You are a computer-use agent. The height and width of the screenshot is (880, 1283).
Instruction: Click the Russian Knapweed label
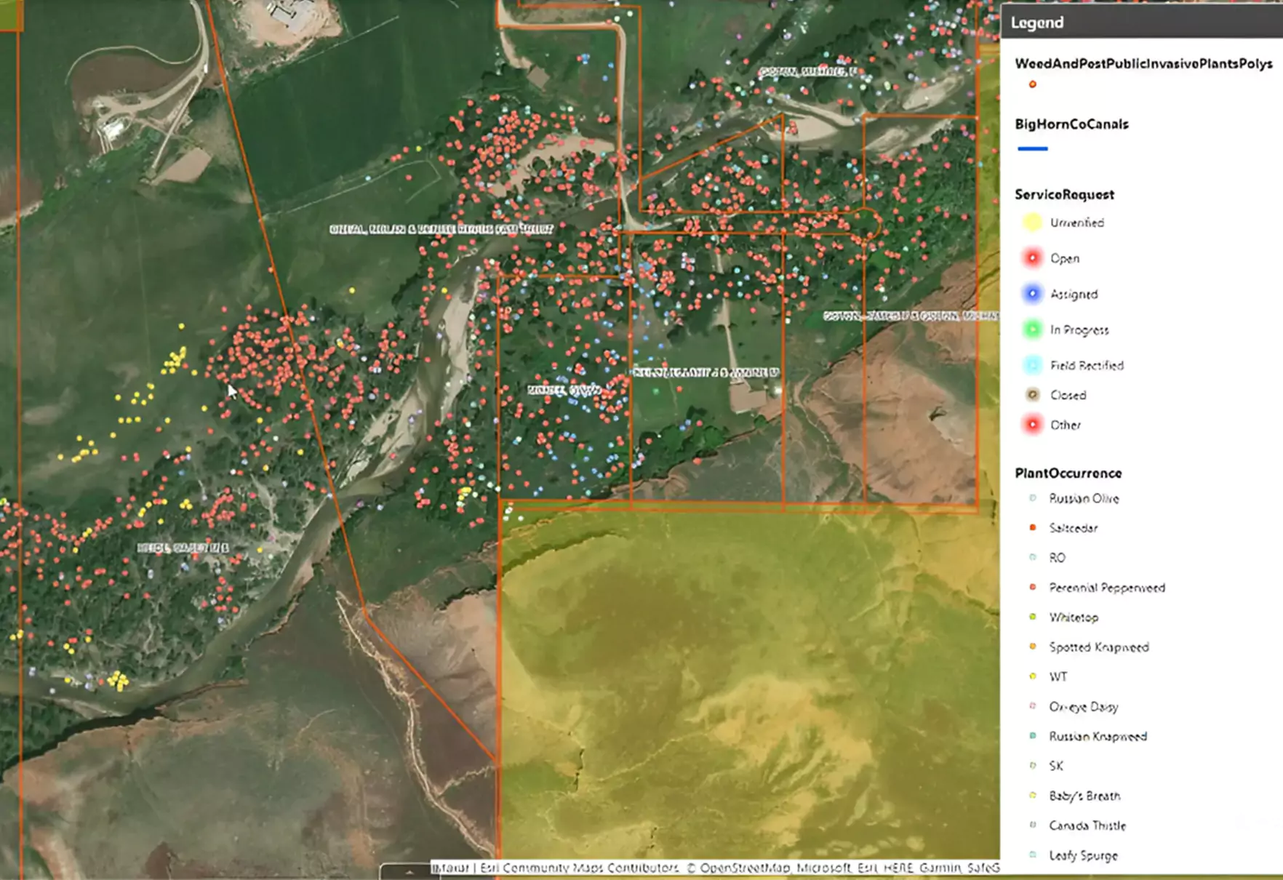click(x=1098, y=736)
